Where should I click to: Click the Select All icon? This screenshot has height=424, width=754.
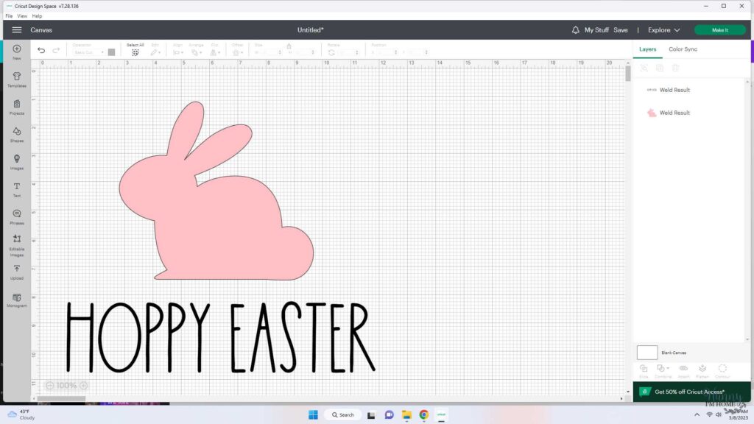coord(135,52)
